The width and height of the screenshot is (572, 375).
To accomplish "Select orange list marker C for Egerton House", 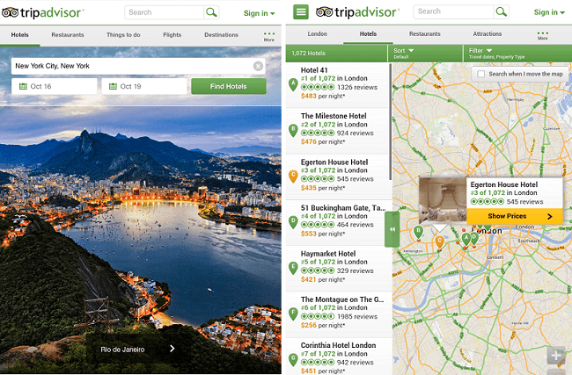I will coord(293,177).
